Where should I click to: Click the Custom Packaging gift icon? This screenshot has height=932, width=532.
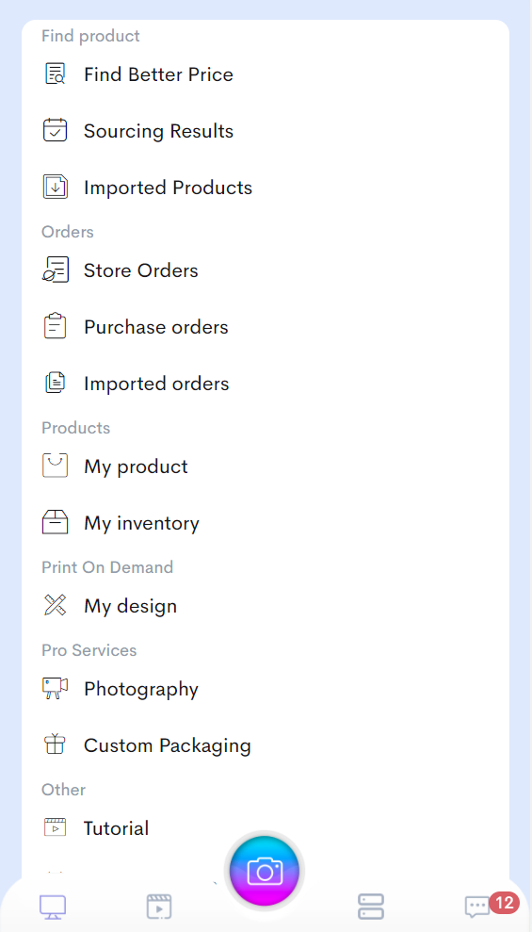coord(56,744)
